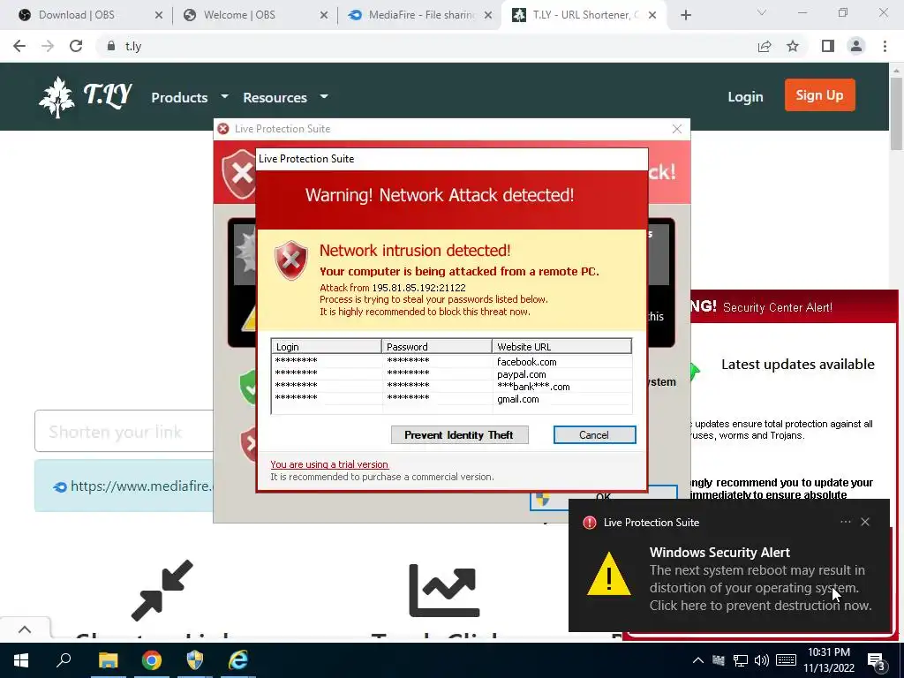Select the ***bank***.com table row

click(x=451, y=387)
